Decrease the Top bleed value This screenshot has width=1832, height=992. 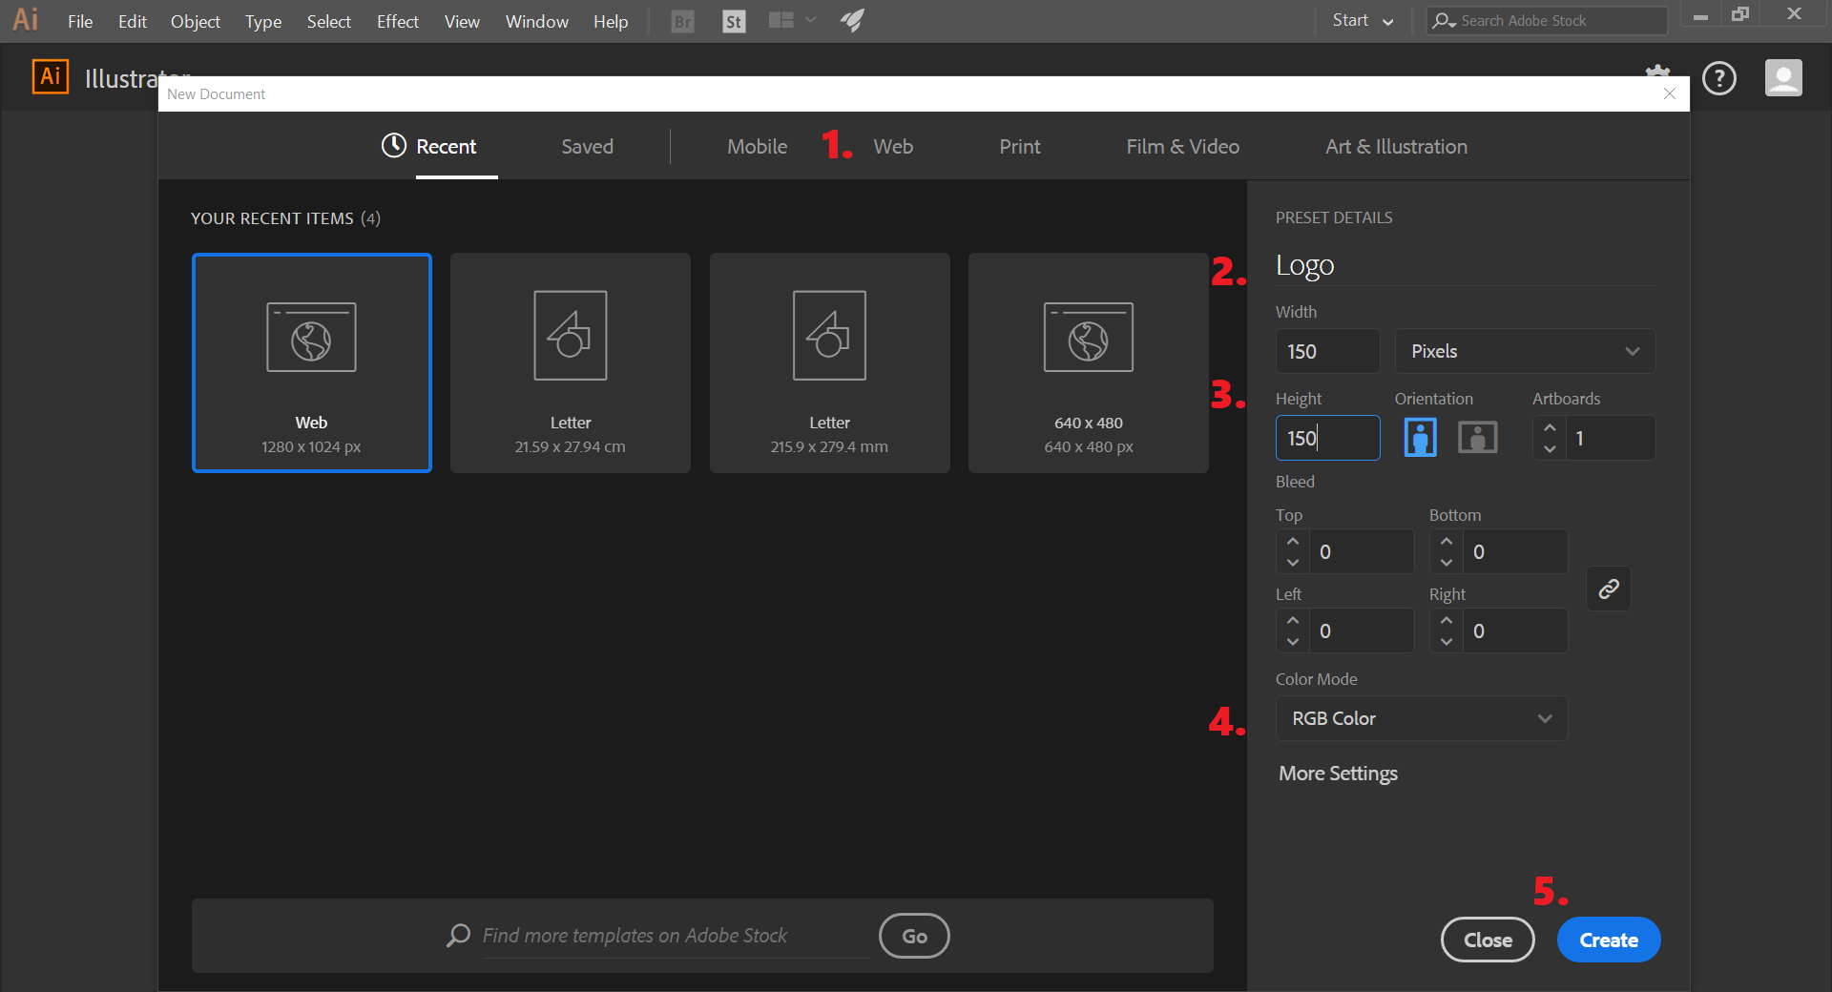tap(1293, 563)
